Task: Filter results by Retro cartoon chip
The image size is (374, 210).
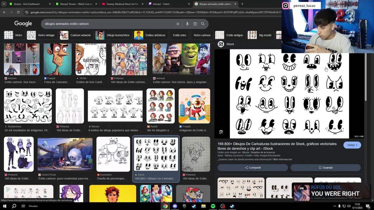Action: 202,35
